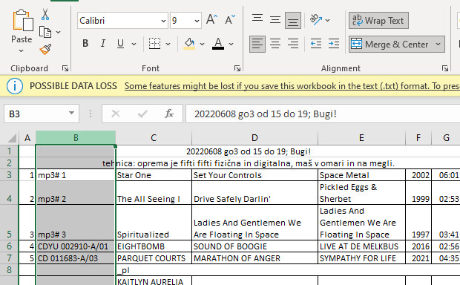The height and width of the screenshot is (285, 460).
Task: Toggle Italic formatting
Action: 102,44
